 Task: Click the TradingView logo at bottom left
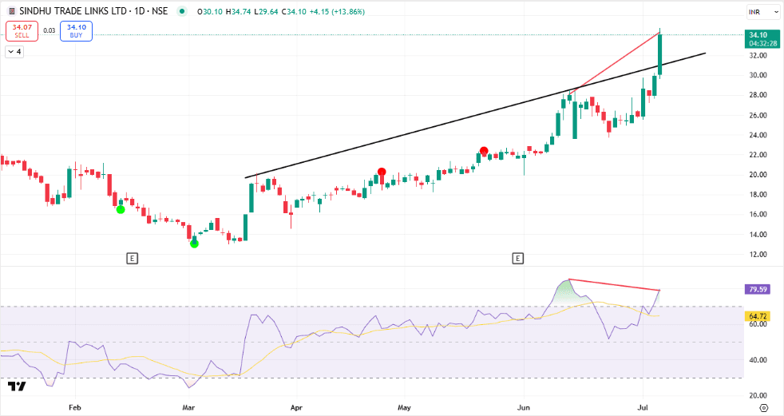click(17, 386)
